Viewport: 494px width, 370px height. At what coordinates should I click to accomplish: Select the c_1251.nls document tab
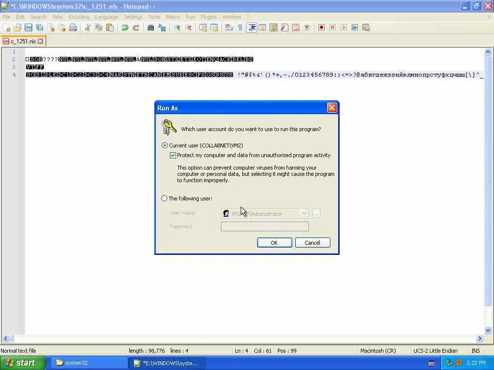click(x=23, y=41)
